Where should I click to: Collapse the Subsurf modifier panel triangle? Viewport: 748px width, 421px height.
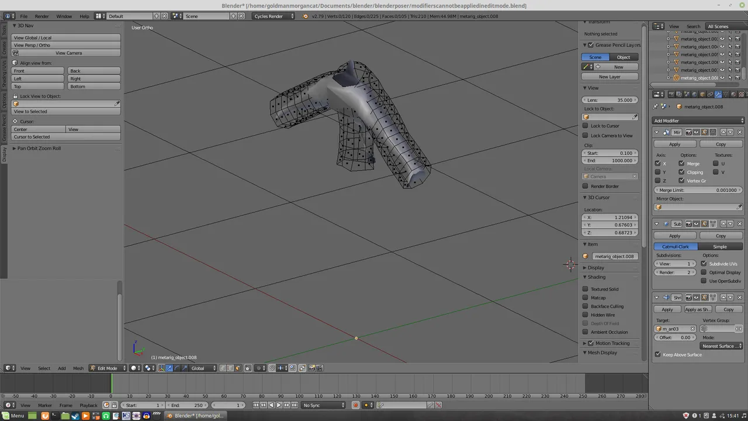tap(657, 224)
